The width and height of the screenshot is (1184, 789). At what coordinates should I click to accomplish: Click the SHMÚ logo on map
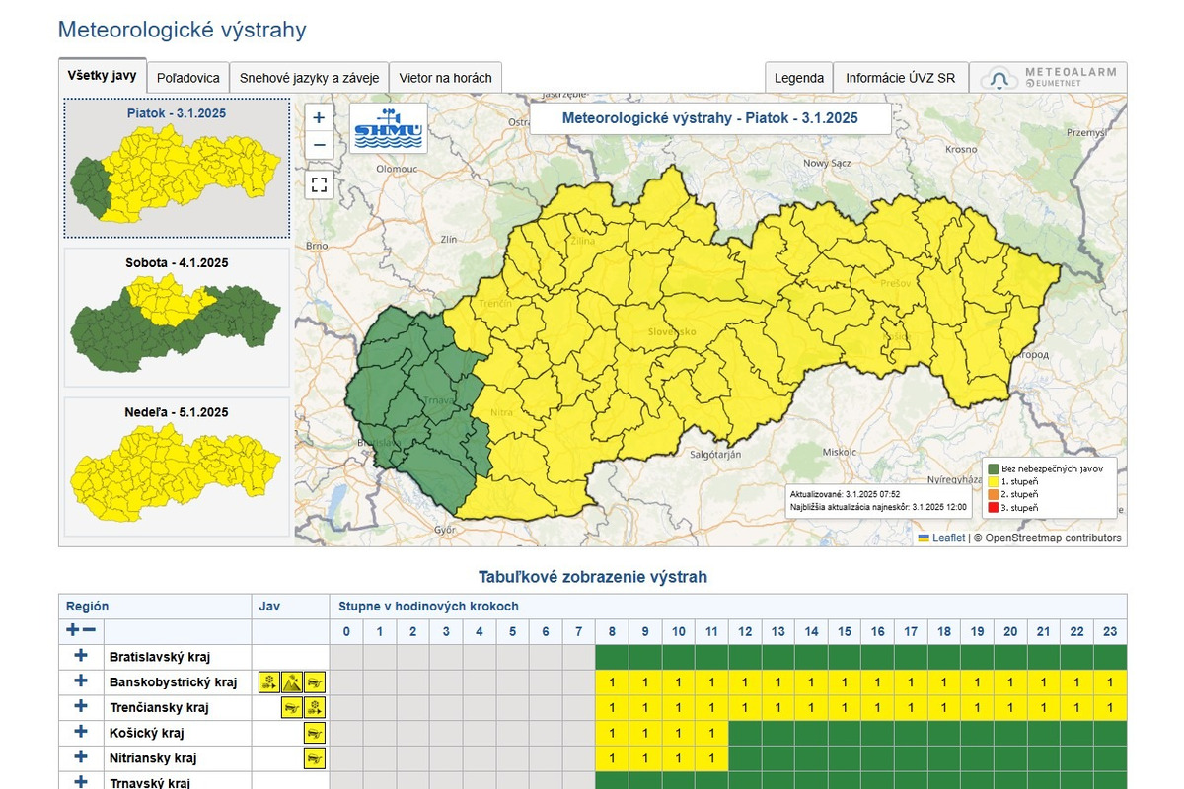tap(389, 128)
